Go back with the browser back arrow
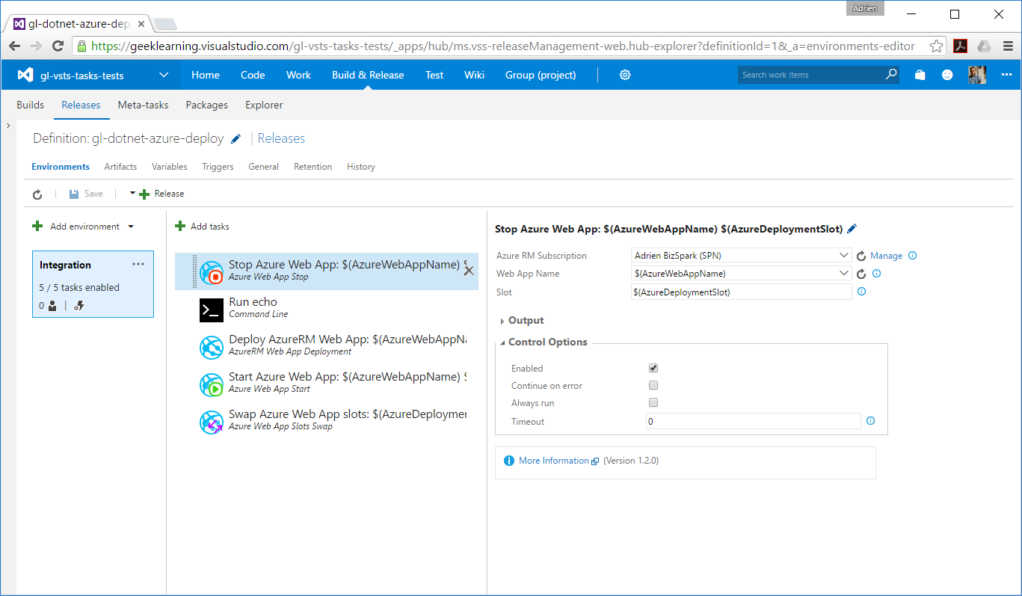Viewport: 1022px width, 596px height. click(15, 46)
